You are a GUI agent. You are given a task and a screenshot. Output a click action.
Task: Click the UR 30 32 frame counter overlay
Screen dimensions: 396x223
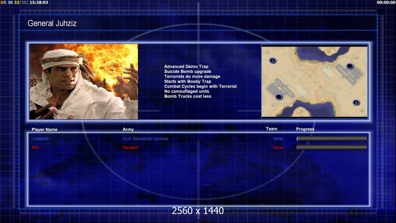14,2
